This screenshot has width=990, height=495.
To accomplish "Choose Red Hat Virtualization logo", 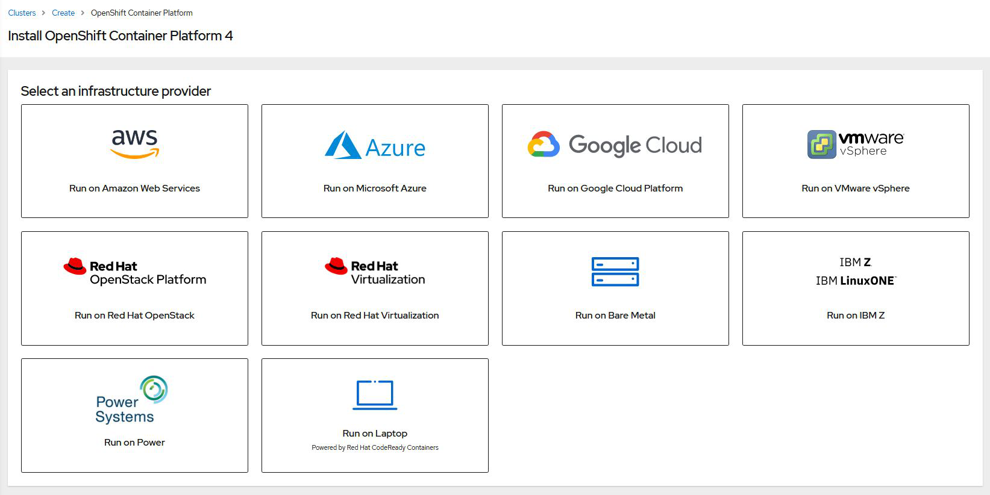I will tap(375, 272).
